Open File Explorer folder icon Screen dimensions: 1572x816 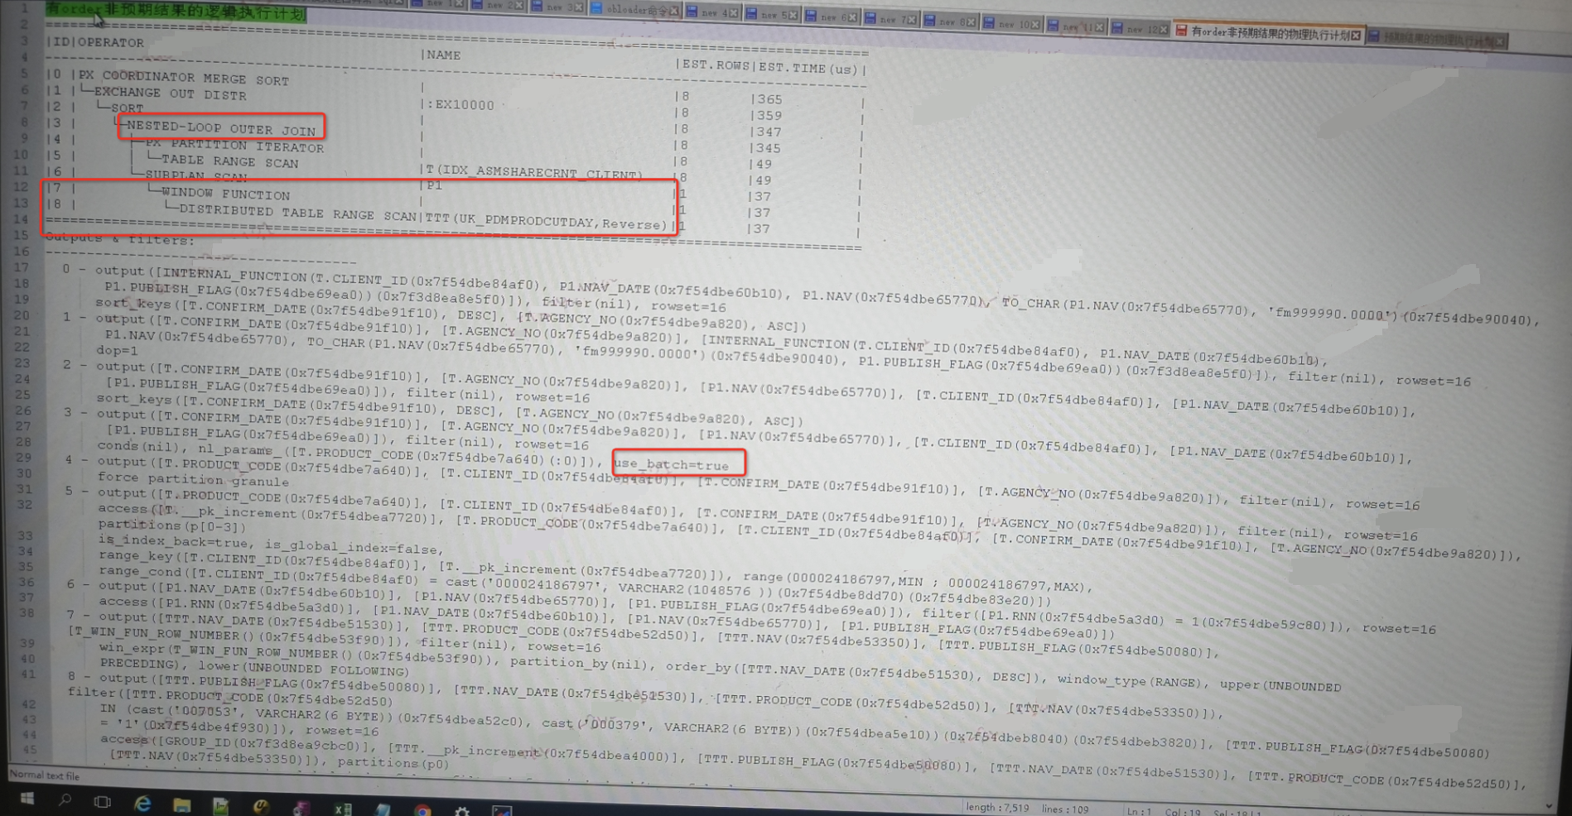click(x=181, y=804)
